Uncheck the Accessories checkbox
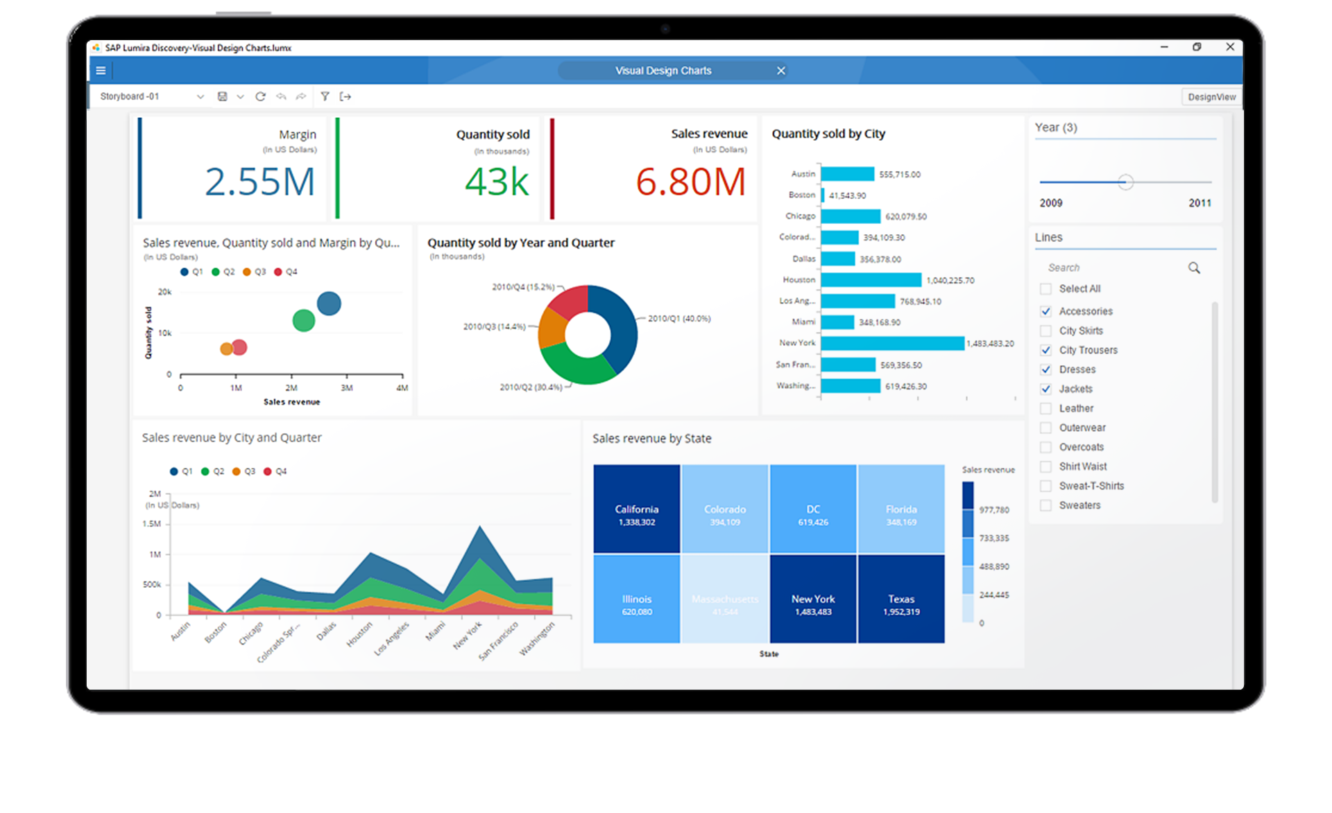Screen dimensions: 1332x813 [1045, 311]
